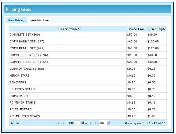Select the COMPLETE SERIES 2 (264) row
The image size is (176, 134).
click(x=88, y=62)
